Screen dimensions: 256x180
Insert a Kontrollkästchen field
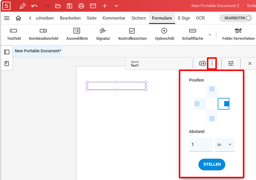(132, 34)
